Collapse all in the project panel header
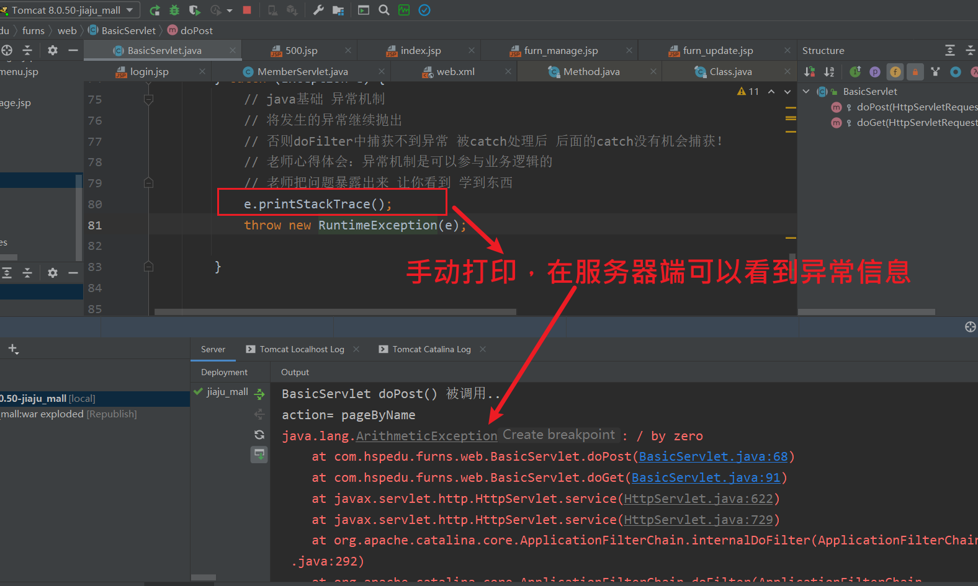Viewport: 978px width, 586px height. click(27, 50)
